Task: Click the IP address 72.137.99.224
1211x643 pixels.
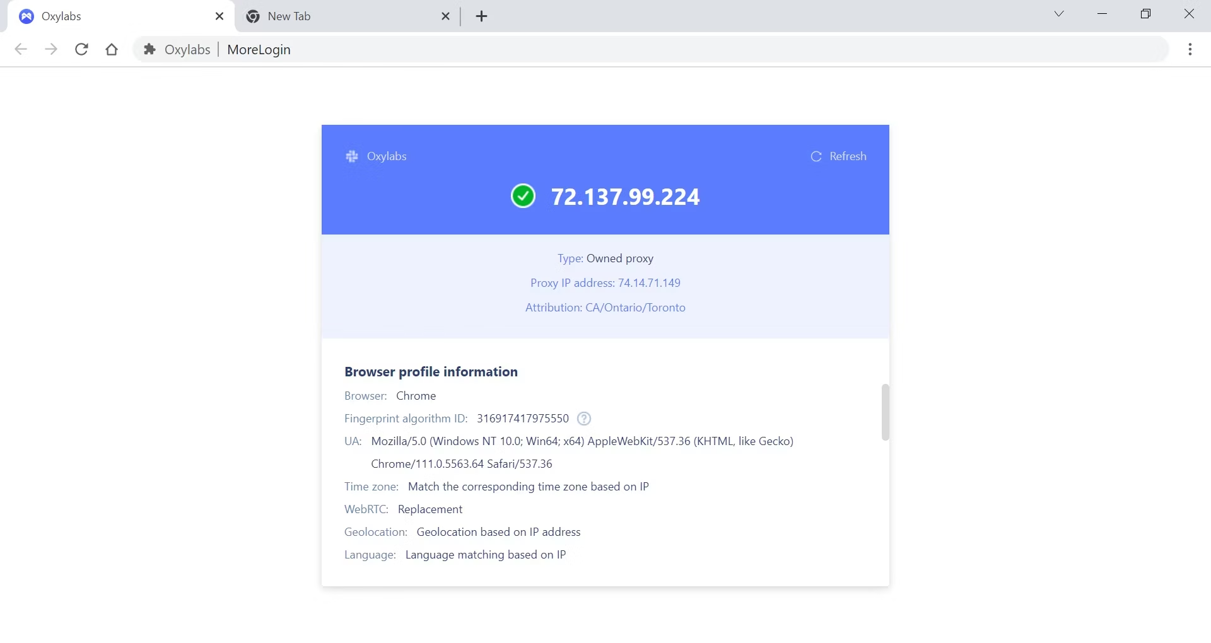Action: 625,197
